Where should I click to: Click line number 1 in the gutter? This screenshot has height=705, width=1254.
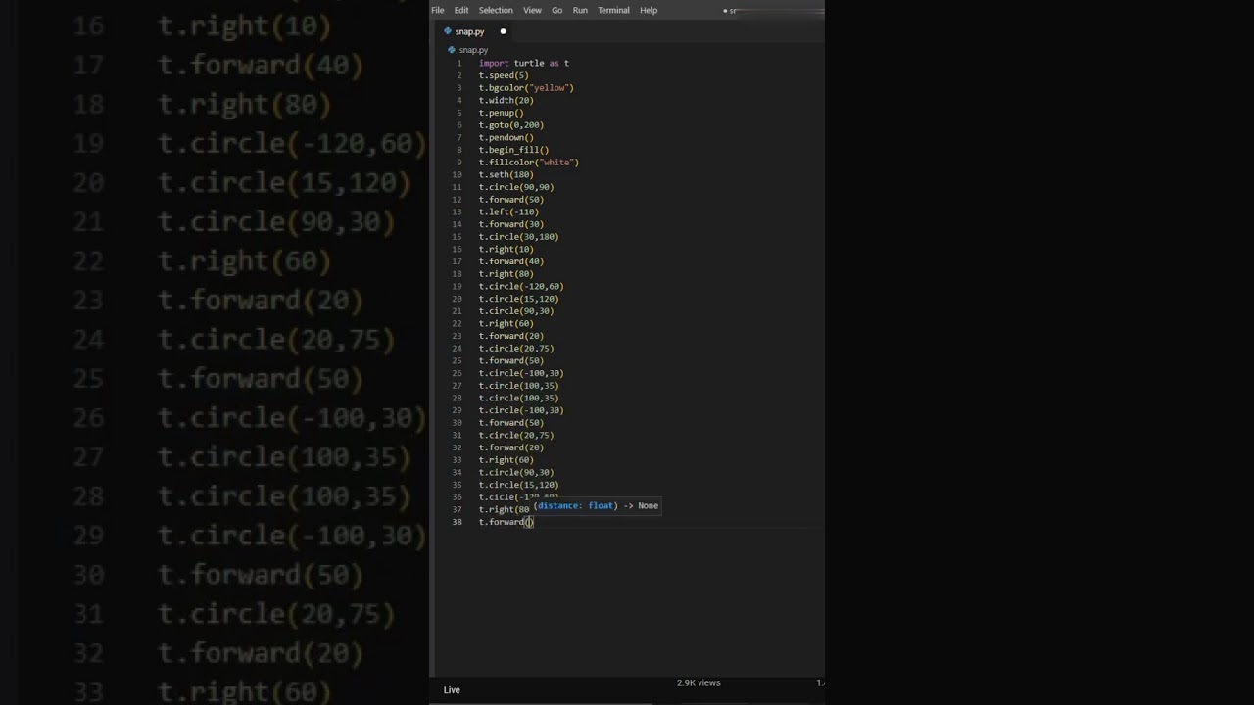pyautogui.click(x=458, y=63)
